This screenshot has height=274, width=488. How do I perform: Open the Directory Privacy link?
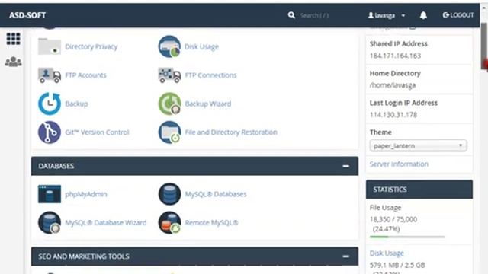(x=91, y=46)
